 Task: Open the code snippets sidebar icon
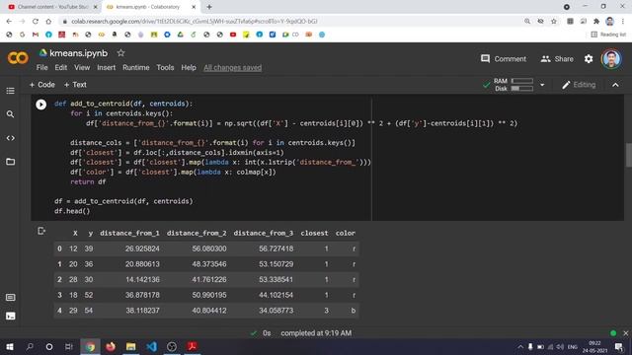click(x=11, y=138)
